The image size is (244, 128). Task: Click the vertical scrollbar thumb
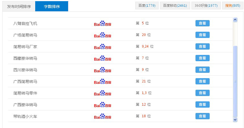(235, 81)
